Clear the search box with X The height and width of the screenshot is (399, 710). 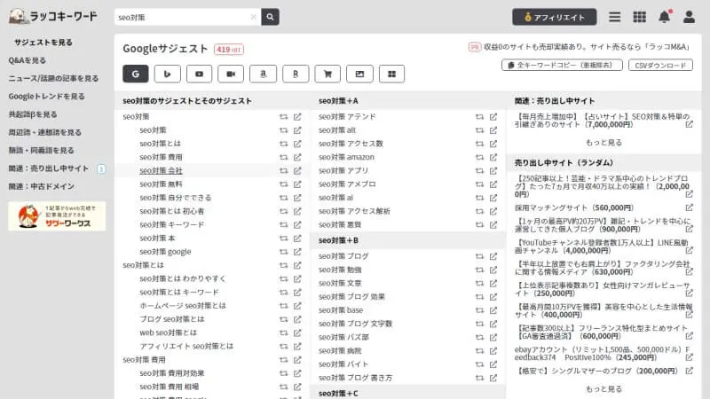254,17
